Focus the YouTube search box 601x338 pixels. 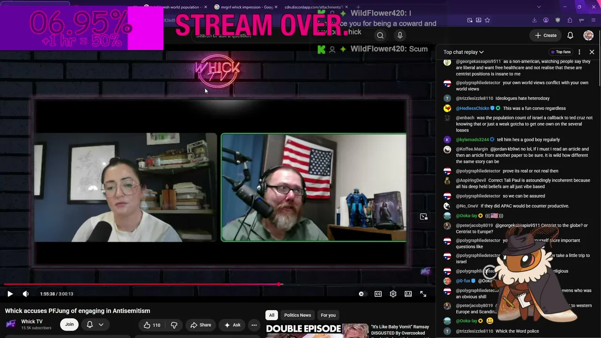pyautogui.click(x=283, y=35)
